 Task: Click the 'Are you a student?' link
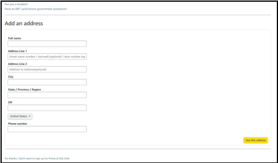[16, 4]
